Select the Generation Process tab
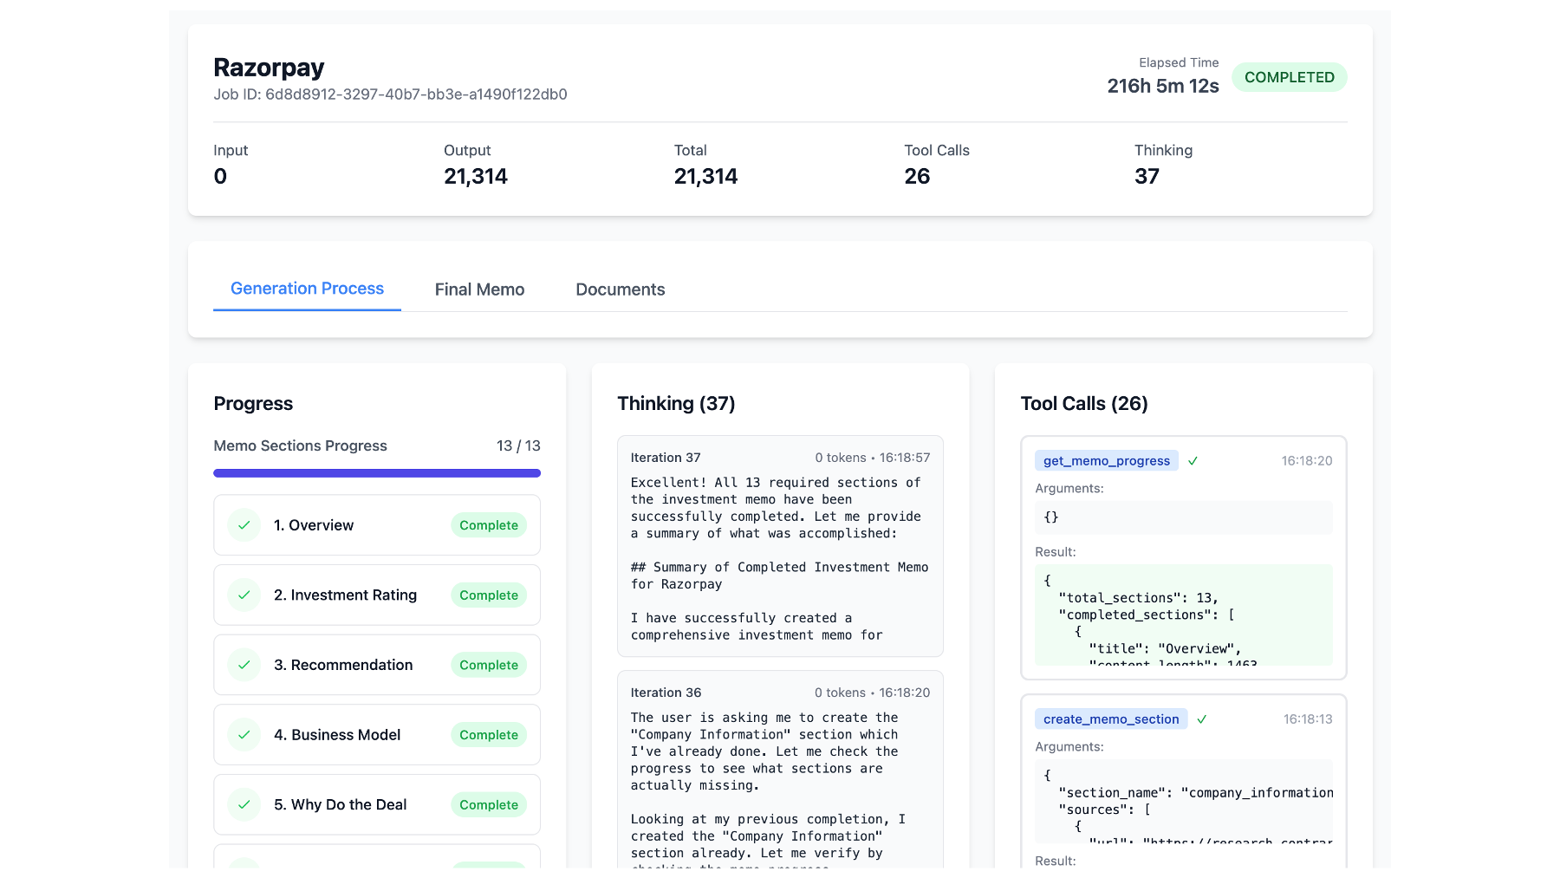 [x=307, y=289]
